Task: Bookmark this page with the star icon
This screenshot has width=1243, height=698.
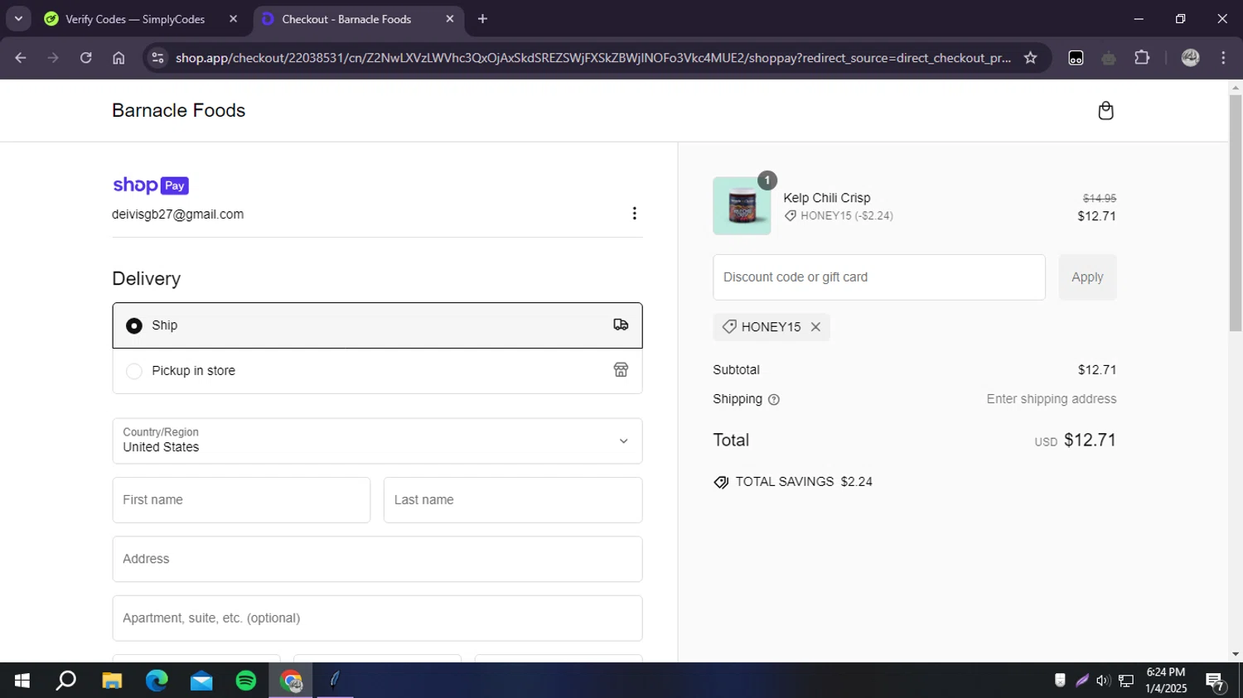Action: click(1030, 58)
